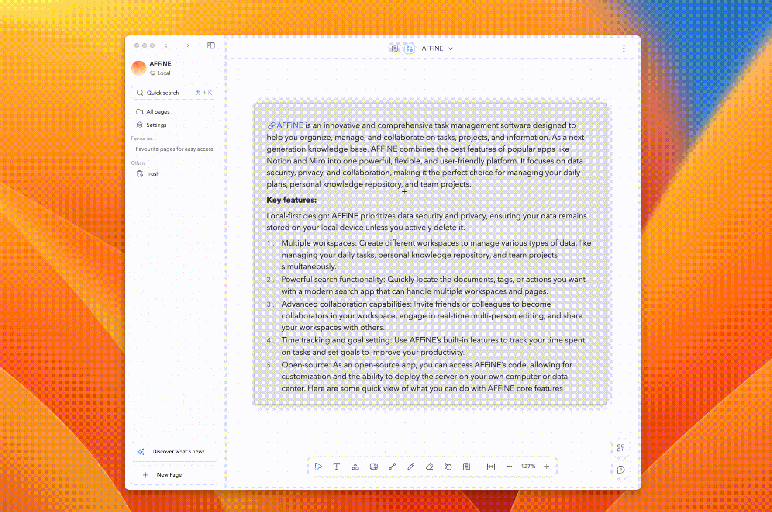Click the workspace avatar circle

pyautogui.click(x=139, y=68)
